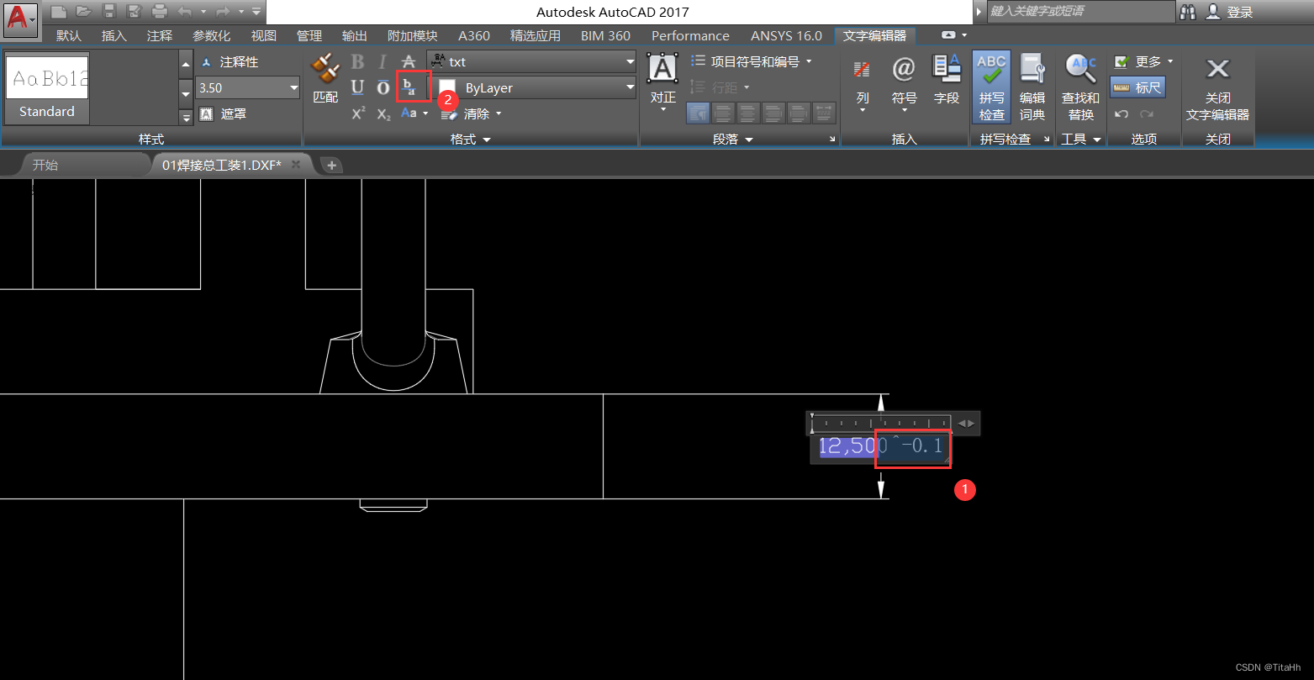Click the Redo arrow in quick-access toolbar

tap(223, 12)
